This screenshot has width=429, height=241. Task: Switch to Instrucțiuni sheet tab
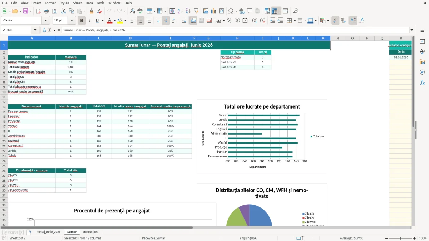(90, 232)
